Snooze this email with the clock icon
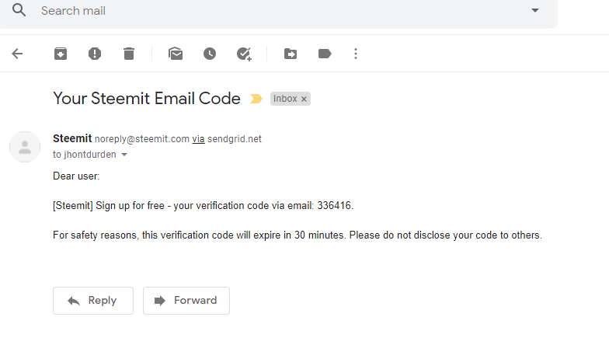The width and height of the screenshot is (609, 359). (210, 54)
